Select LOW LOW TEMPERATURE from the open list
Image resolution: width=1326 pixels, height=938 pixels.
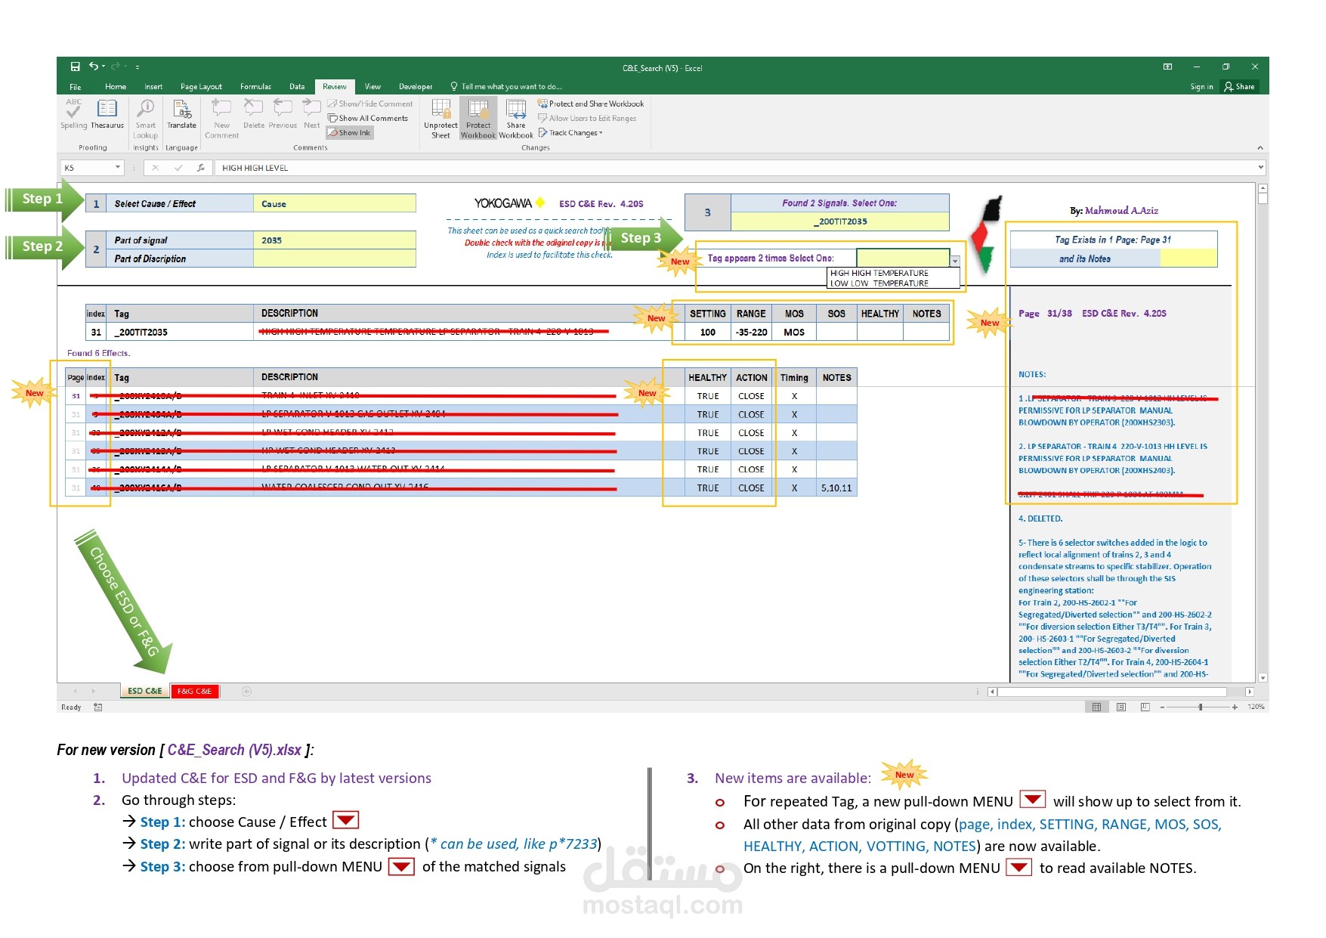click(879, 283)
